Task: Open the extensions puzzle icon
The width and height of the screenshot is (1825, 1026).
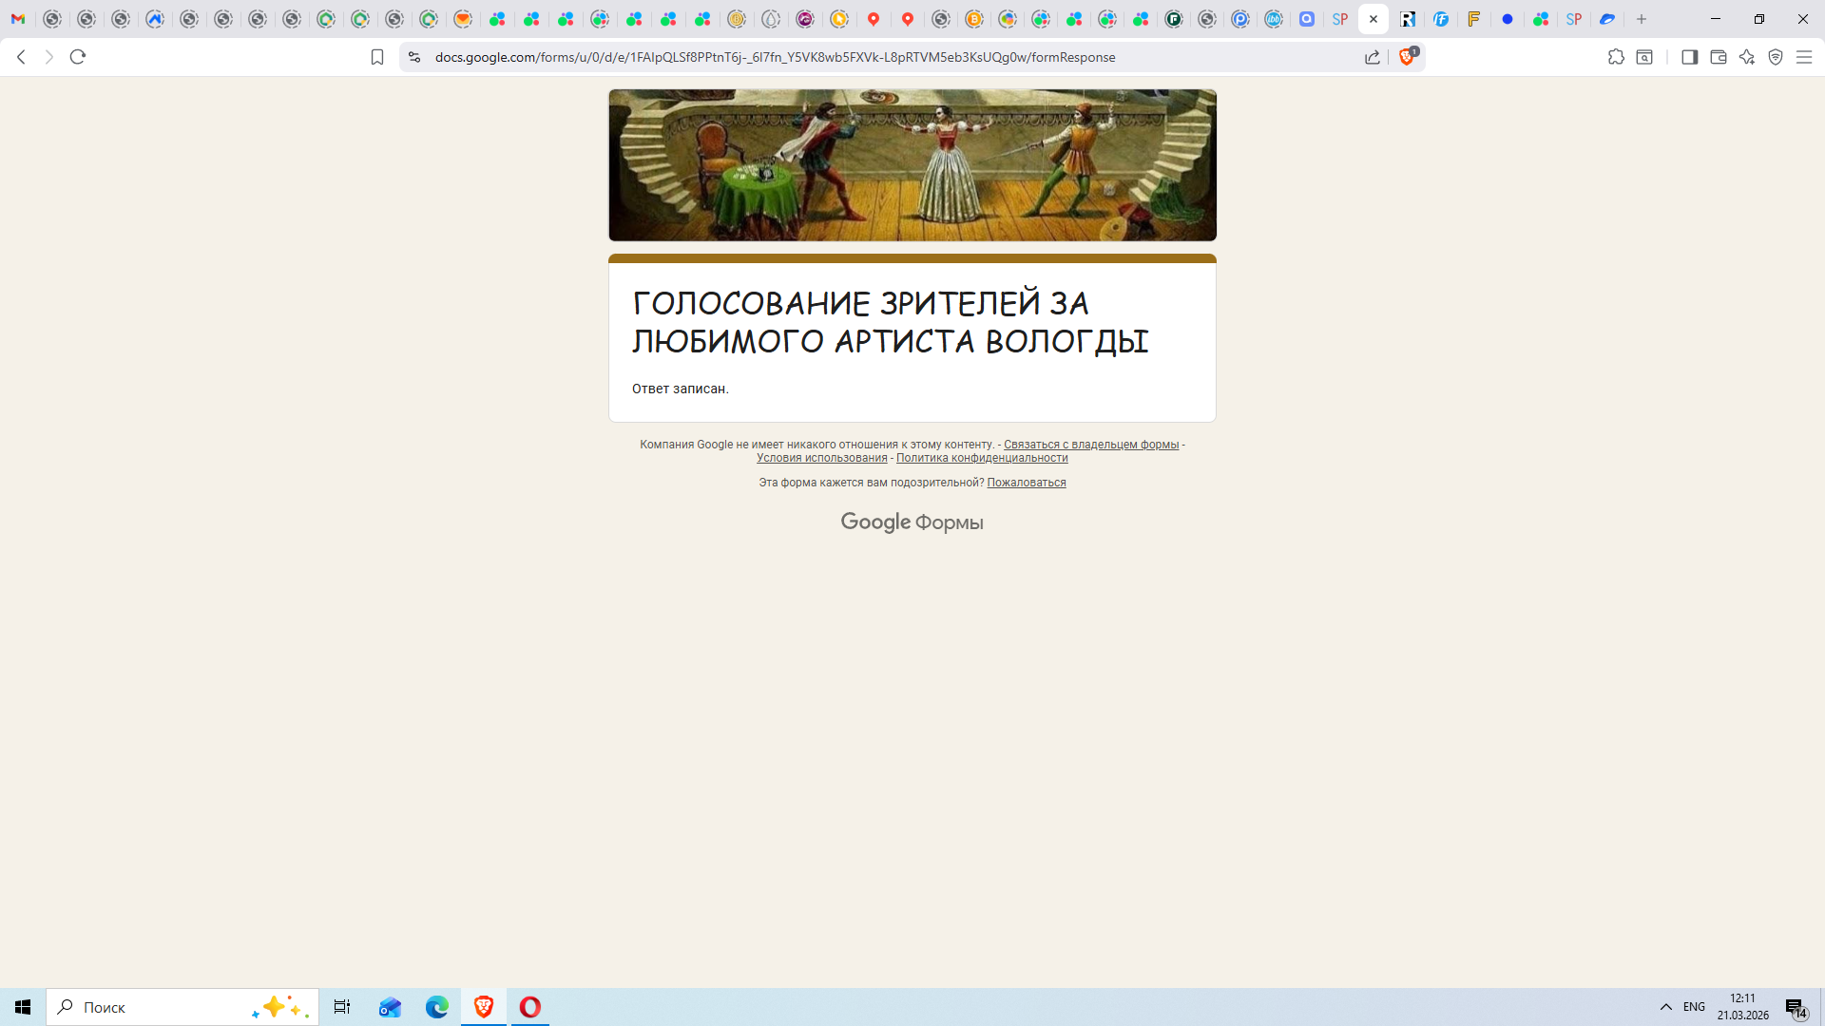Action: (x=1616, y=57)
